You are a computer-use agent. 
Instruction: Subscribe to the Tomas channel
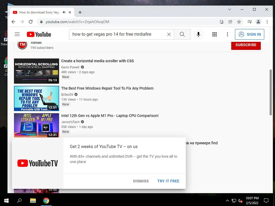[246, 45]
